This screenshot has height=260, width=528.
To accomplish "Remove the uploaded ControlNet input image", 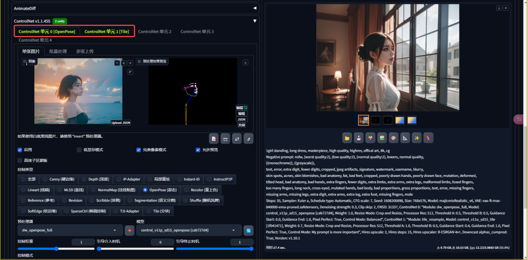I will click(x=131, y=63).
